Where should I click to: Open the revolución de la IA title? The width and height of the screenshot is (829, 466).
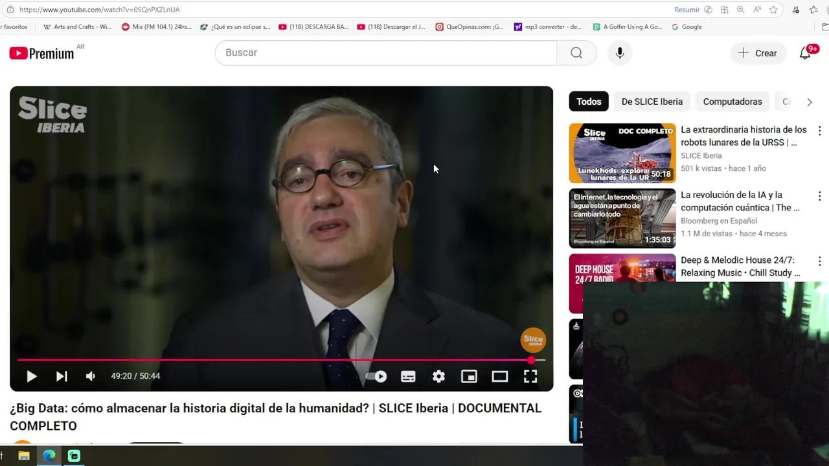pos(740,201)
